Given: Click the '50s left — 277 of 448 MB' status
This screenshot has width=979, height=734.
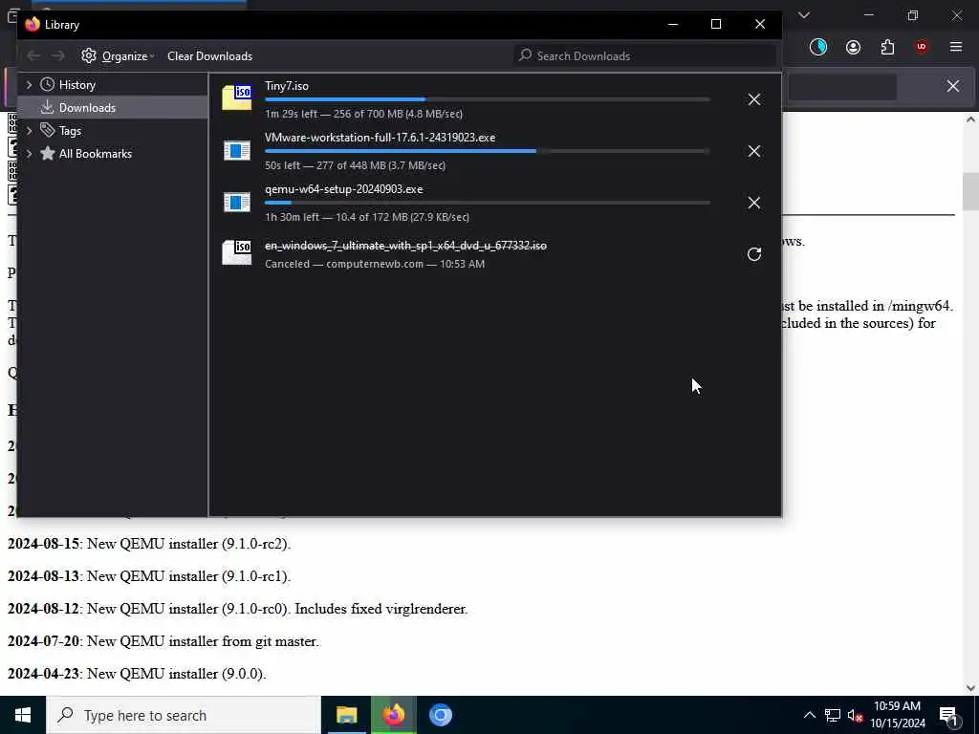Looking at the screenshot, I should tap(356, 166).
